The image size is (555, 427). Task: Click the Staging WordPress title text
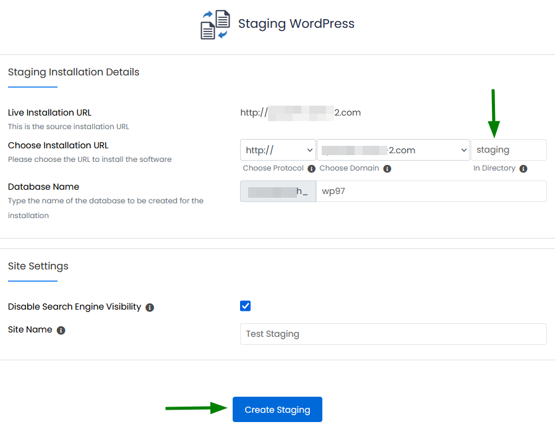(x=296, y=23)
